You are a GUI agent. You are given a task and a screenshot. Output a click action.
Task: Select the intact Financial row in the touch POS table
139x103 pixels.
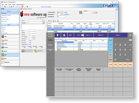81,44
